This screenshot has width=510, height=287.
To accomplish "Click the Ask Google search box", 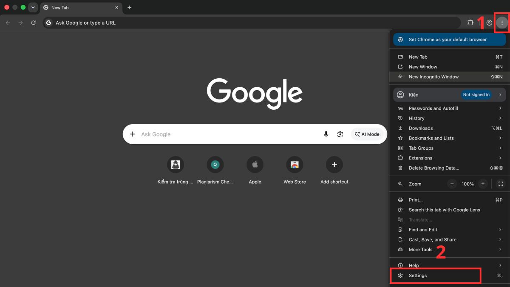I will (255, 134).
